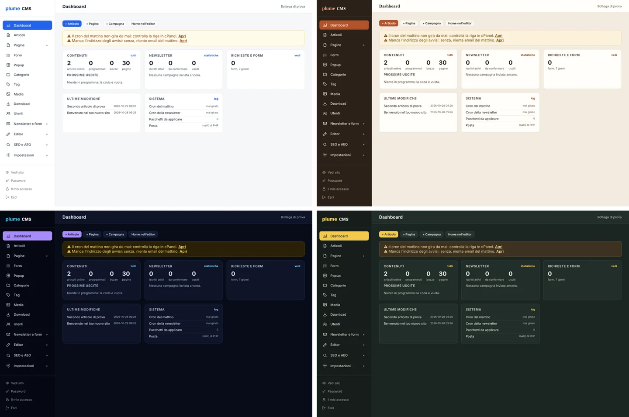This screenshot has width=629, height=417.
Task: Click yellow + Articolo button in yellow-theme dashboard
Action: 389,234
